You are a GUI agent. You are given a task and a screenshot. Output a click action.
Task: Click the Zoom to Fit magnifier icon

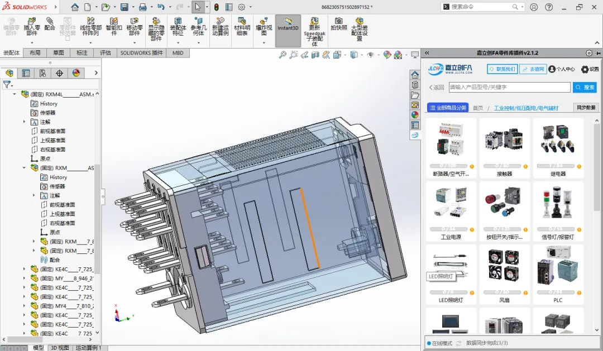[x=283, y=55]
